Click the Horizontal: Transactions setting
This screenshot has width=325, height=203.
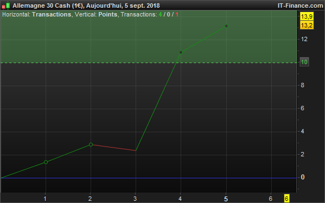[37, 14]
